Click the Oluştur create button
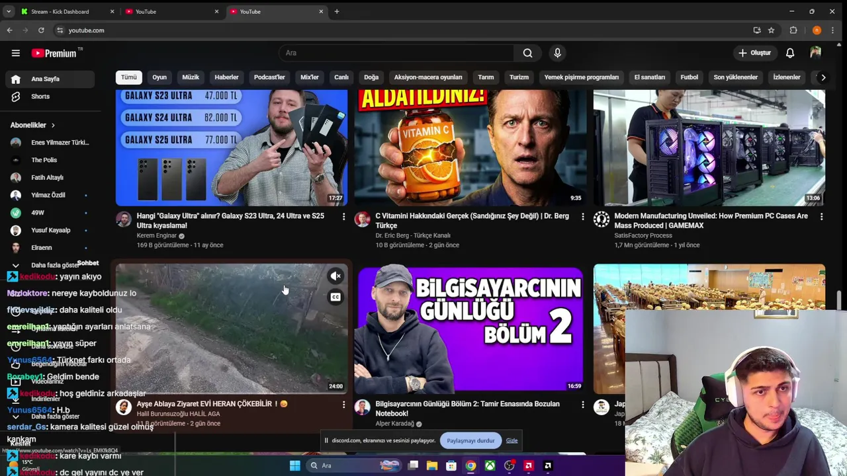Image resolution: width=847 pixels, height=476 pixels. tap(755, 53)
